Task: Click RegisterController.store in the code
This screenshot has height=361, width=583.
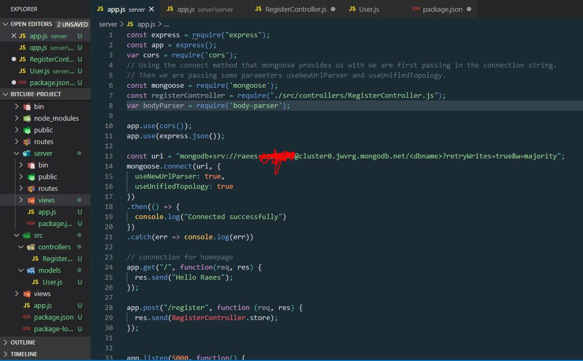Action: click(223, 317)
